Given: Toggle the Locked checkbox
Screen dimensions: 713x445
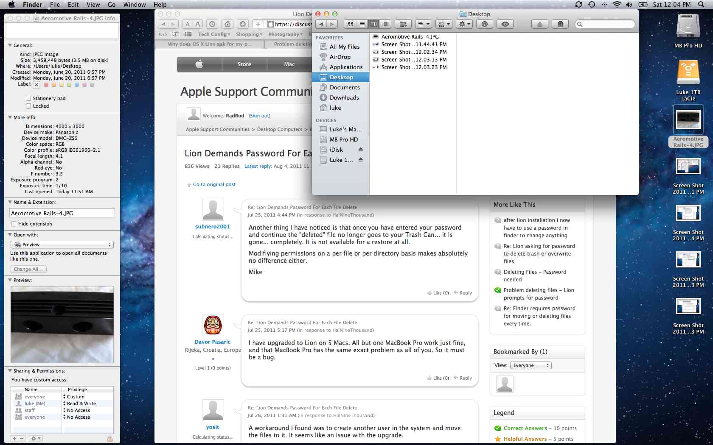Looking at the screenshot, I should click(x=28, y=106).
